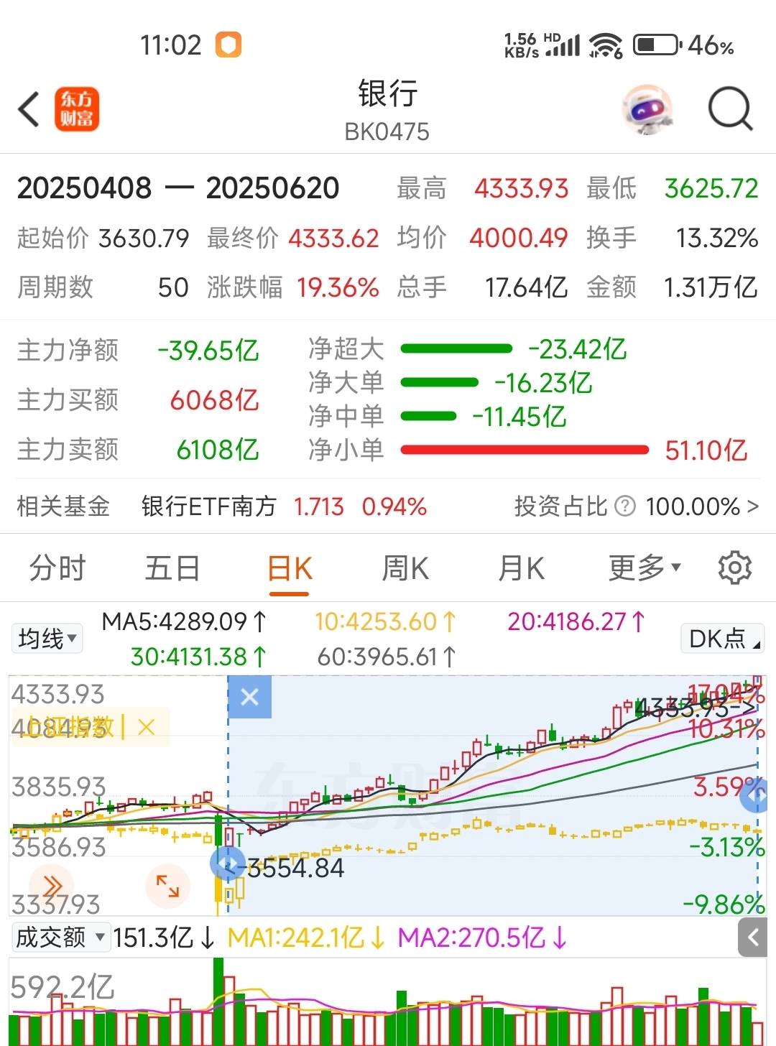This screenshot has height=1046, width=776.
Task: Tap the 净小单 51.10亿 red bar
Action: [525, 450]
